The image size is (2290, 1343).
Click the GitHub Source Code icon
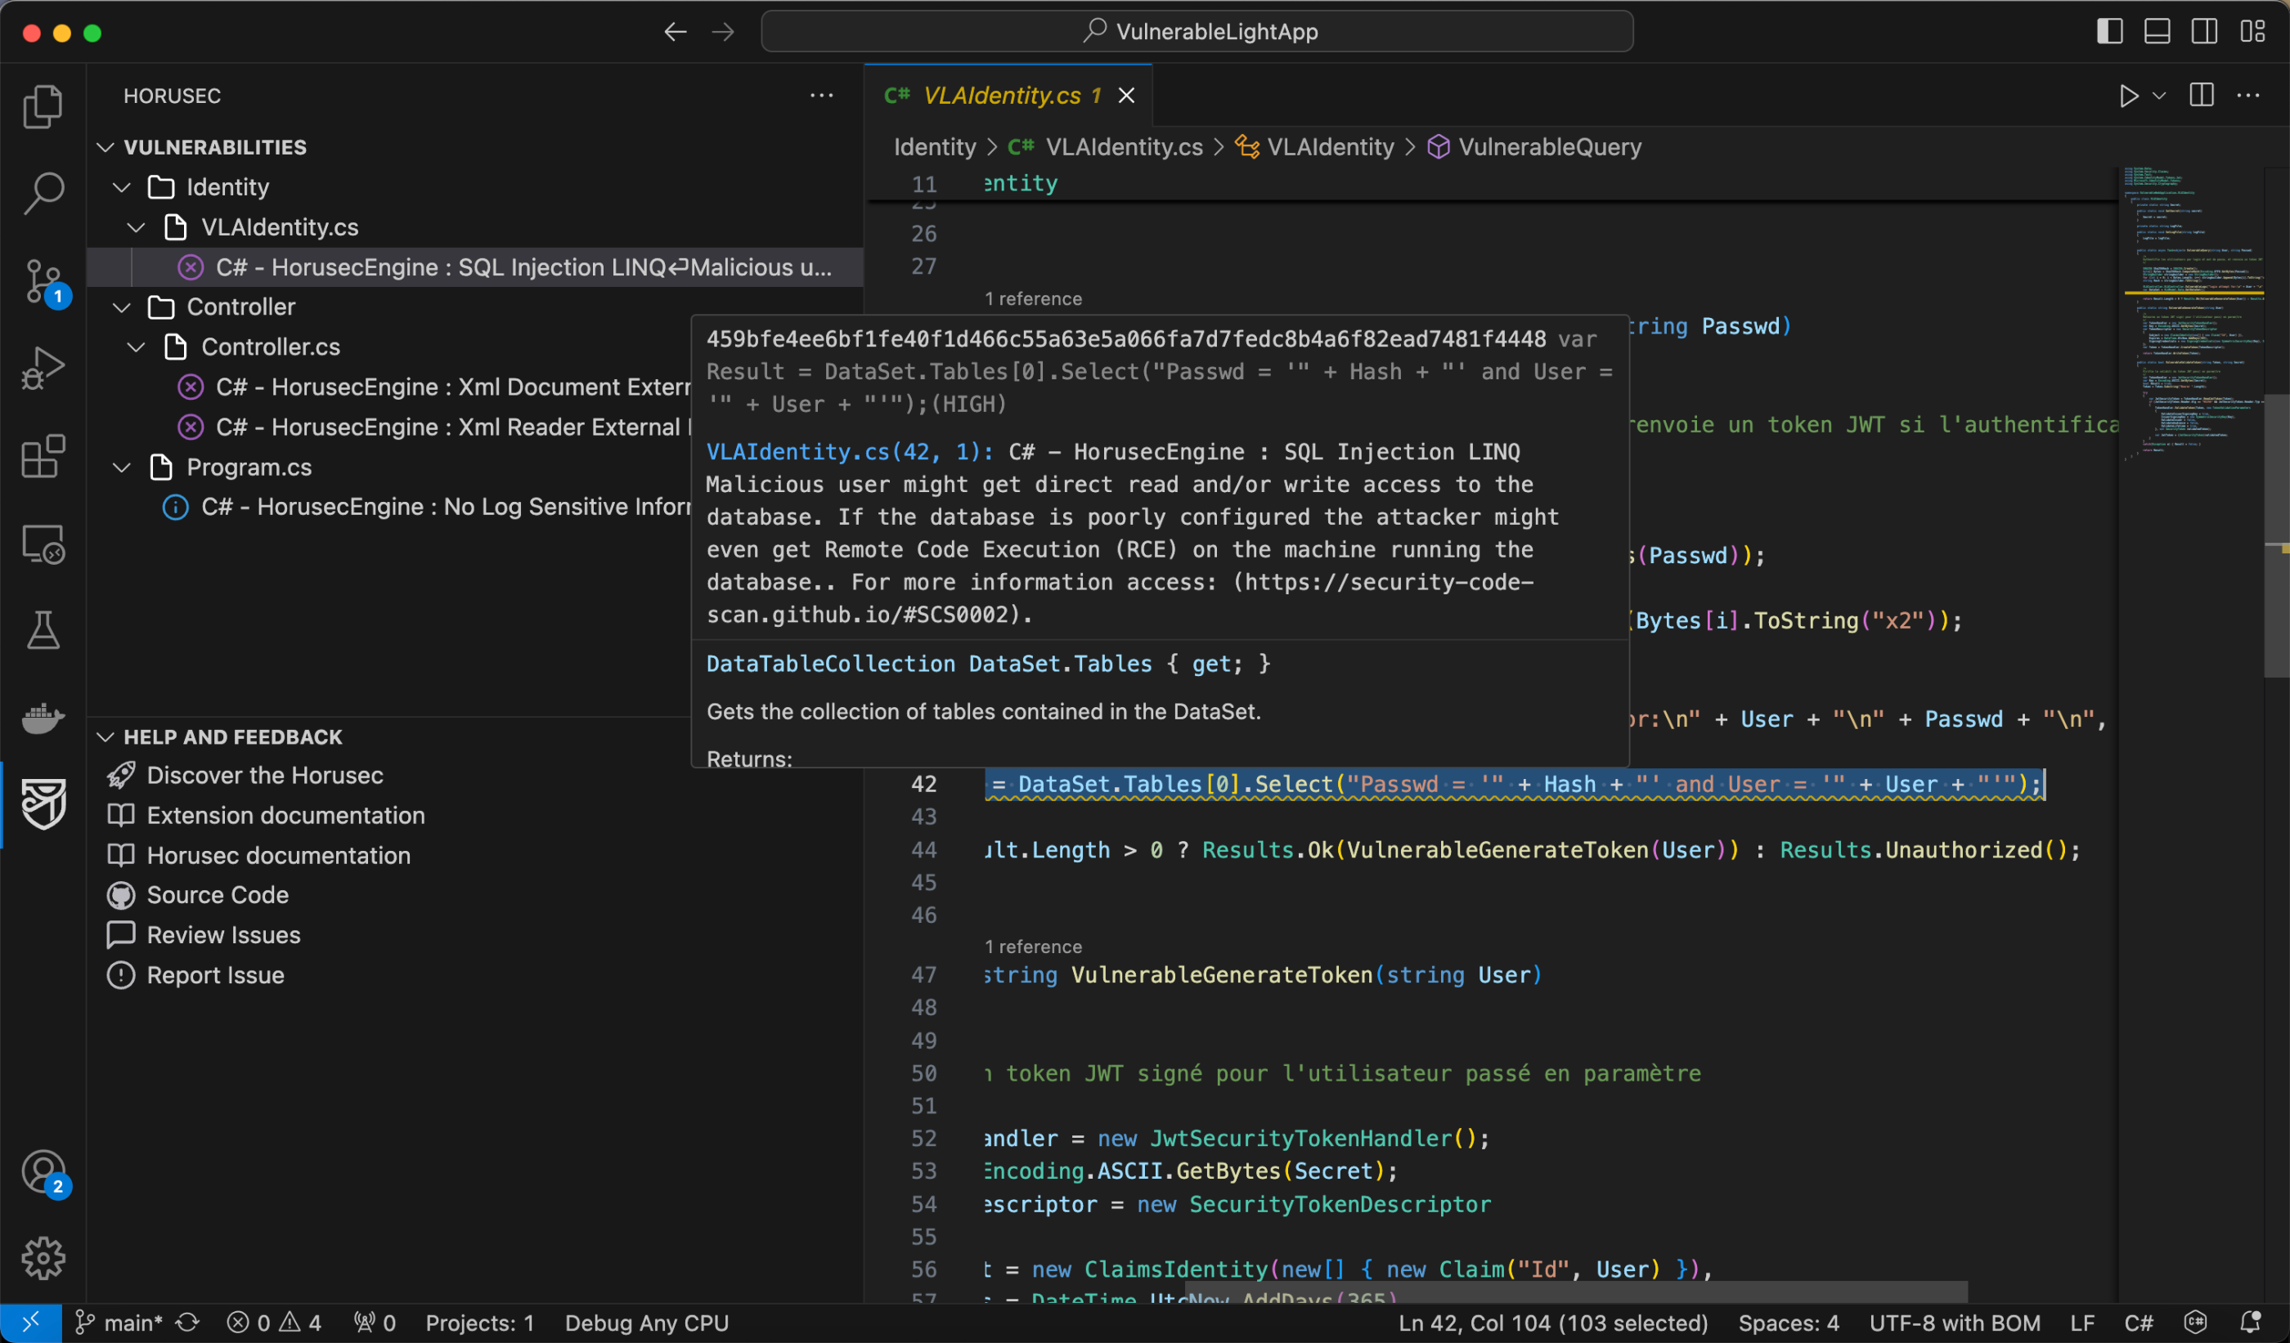pos(121,895)
